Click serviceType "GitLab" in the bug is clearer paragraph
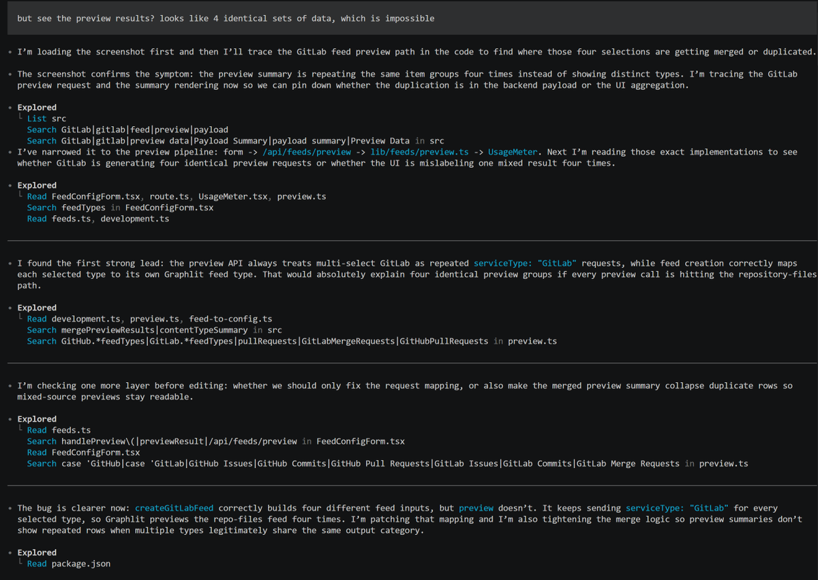 point(677,508)
